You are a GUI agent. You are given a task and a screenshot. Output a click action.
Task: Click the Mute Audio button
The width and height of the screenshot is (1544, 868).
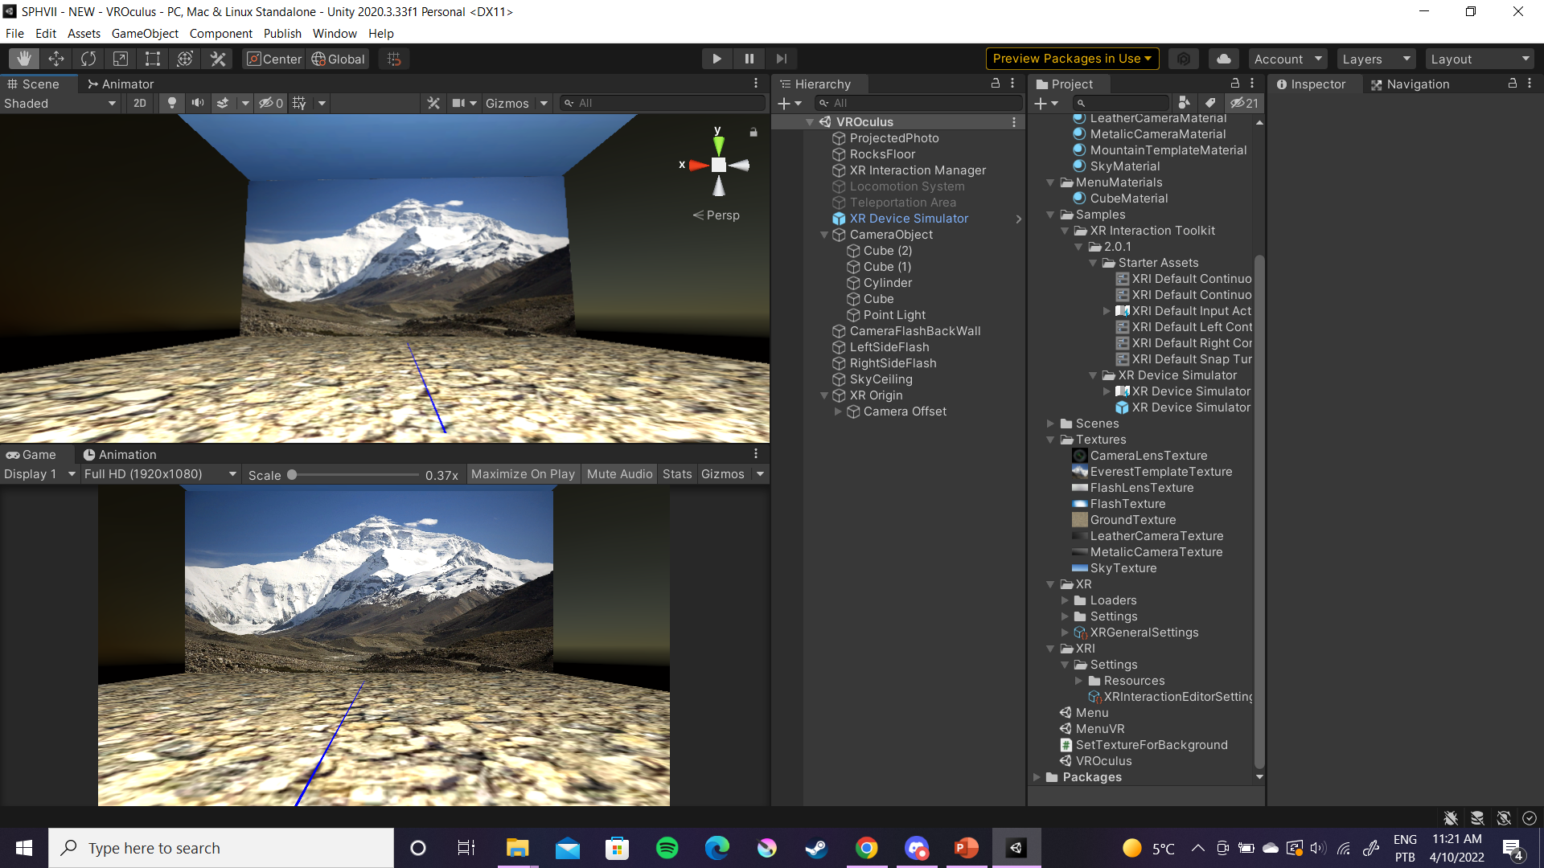619,474
